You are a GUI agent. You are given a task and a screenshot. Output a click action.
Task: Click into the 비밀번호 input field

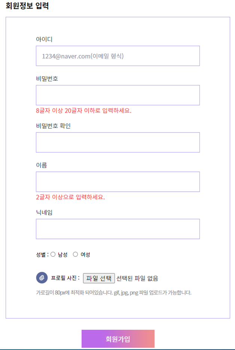(x=117, y=95)
